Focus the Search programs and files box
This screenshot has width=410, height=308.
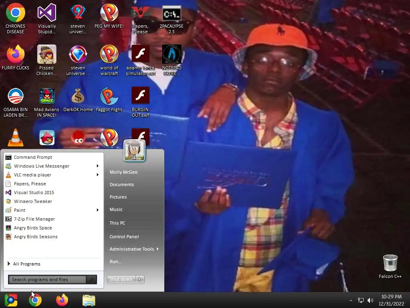(x=47, y=280)
